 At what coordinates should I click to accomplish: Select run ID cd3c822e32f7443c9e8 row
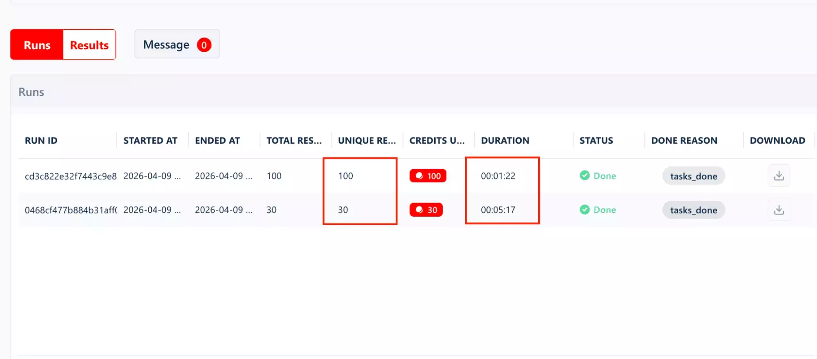click(x=416, y=176)
